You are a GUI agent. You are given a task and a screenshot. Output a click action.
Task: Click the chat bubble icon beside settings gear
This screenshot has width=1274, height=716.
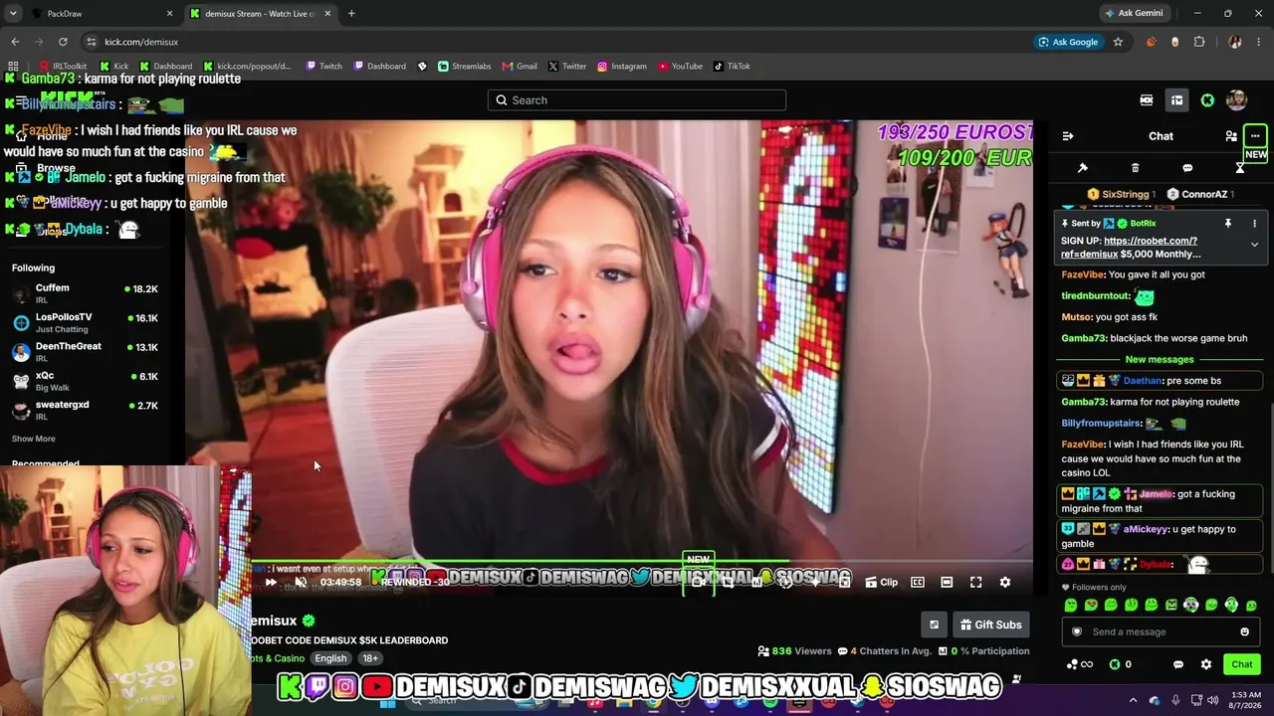tap(1178, 664)
